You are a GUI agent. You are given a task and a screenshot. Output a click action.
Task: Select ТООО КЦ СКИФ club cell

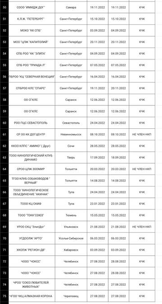tap(32, 204)
